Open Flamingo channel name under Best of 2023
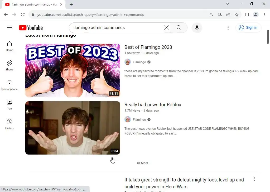This screenshot has height=192, width=270. click(139, 62)
